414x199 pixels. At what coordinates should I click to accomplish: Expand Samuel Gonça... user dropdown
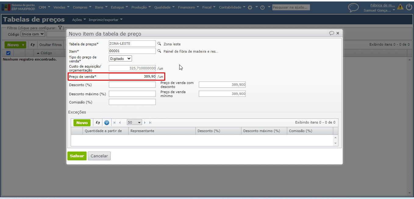click(394, 10)
